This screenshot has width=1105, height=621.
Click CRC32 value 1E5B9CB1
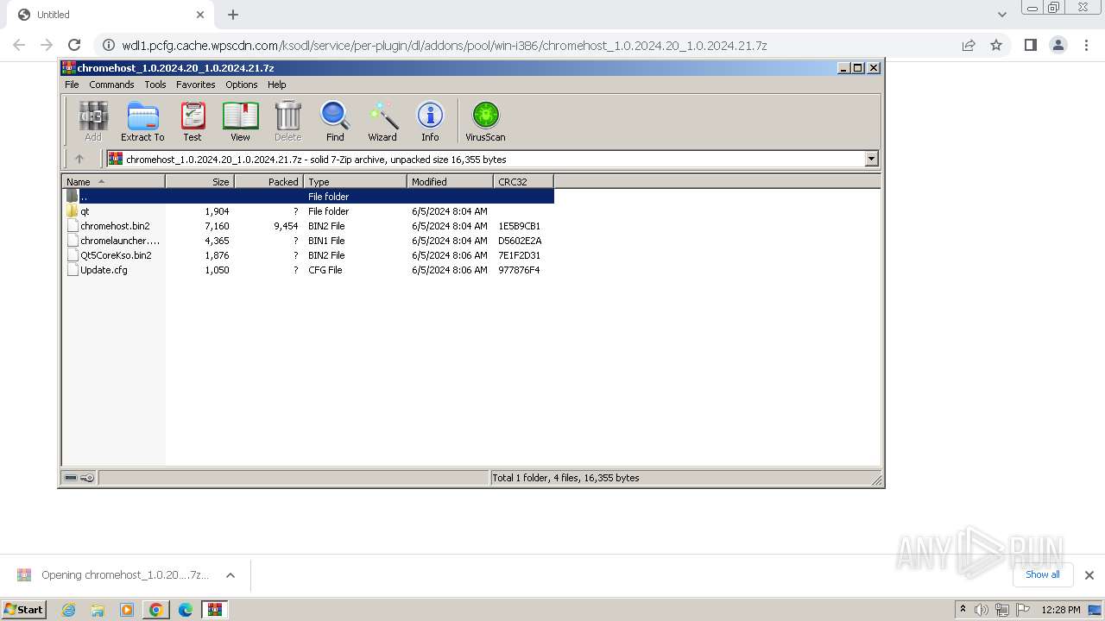(x=519, y=226)
